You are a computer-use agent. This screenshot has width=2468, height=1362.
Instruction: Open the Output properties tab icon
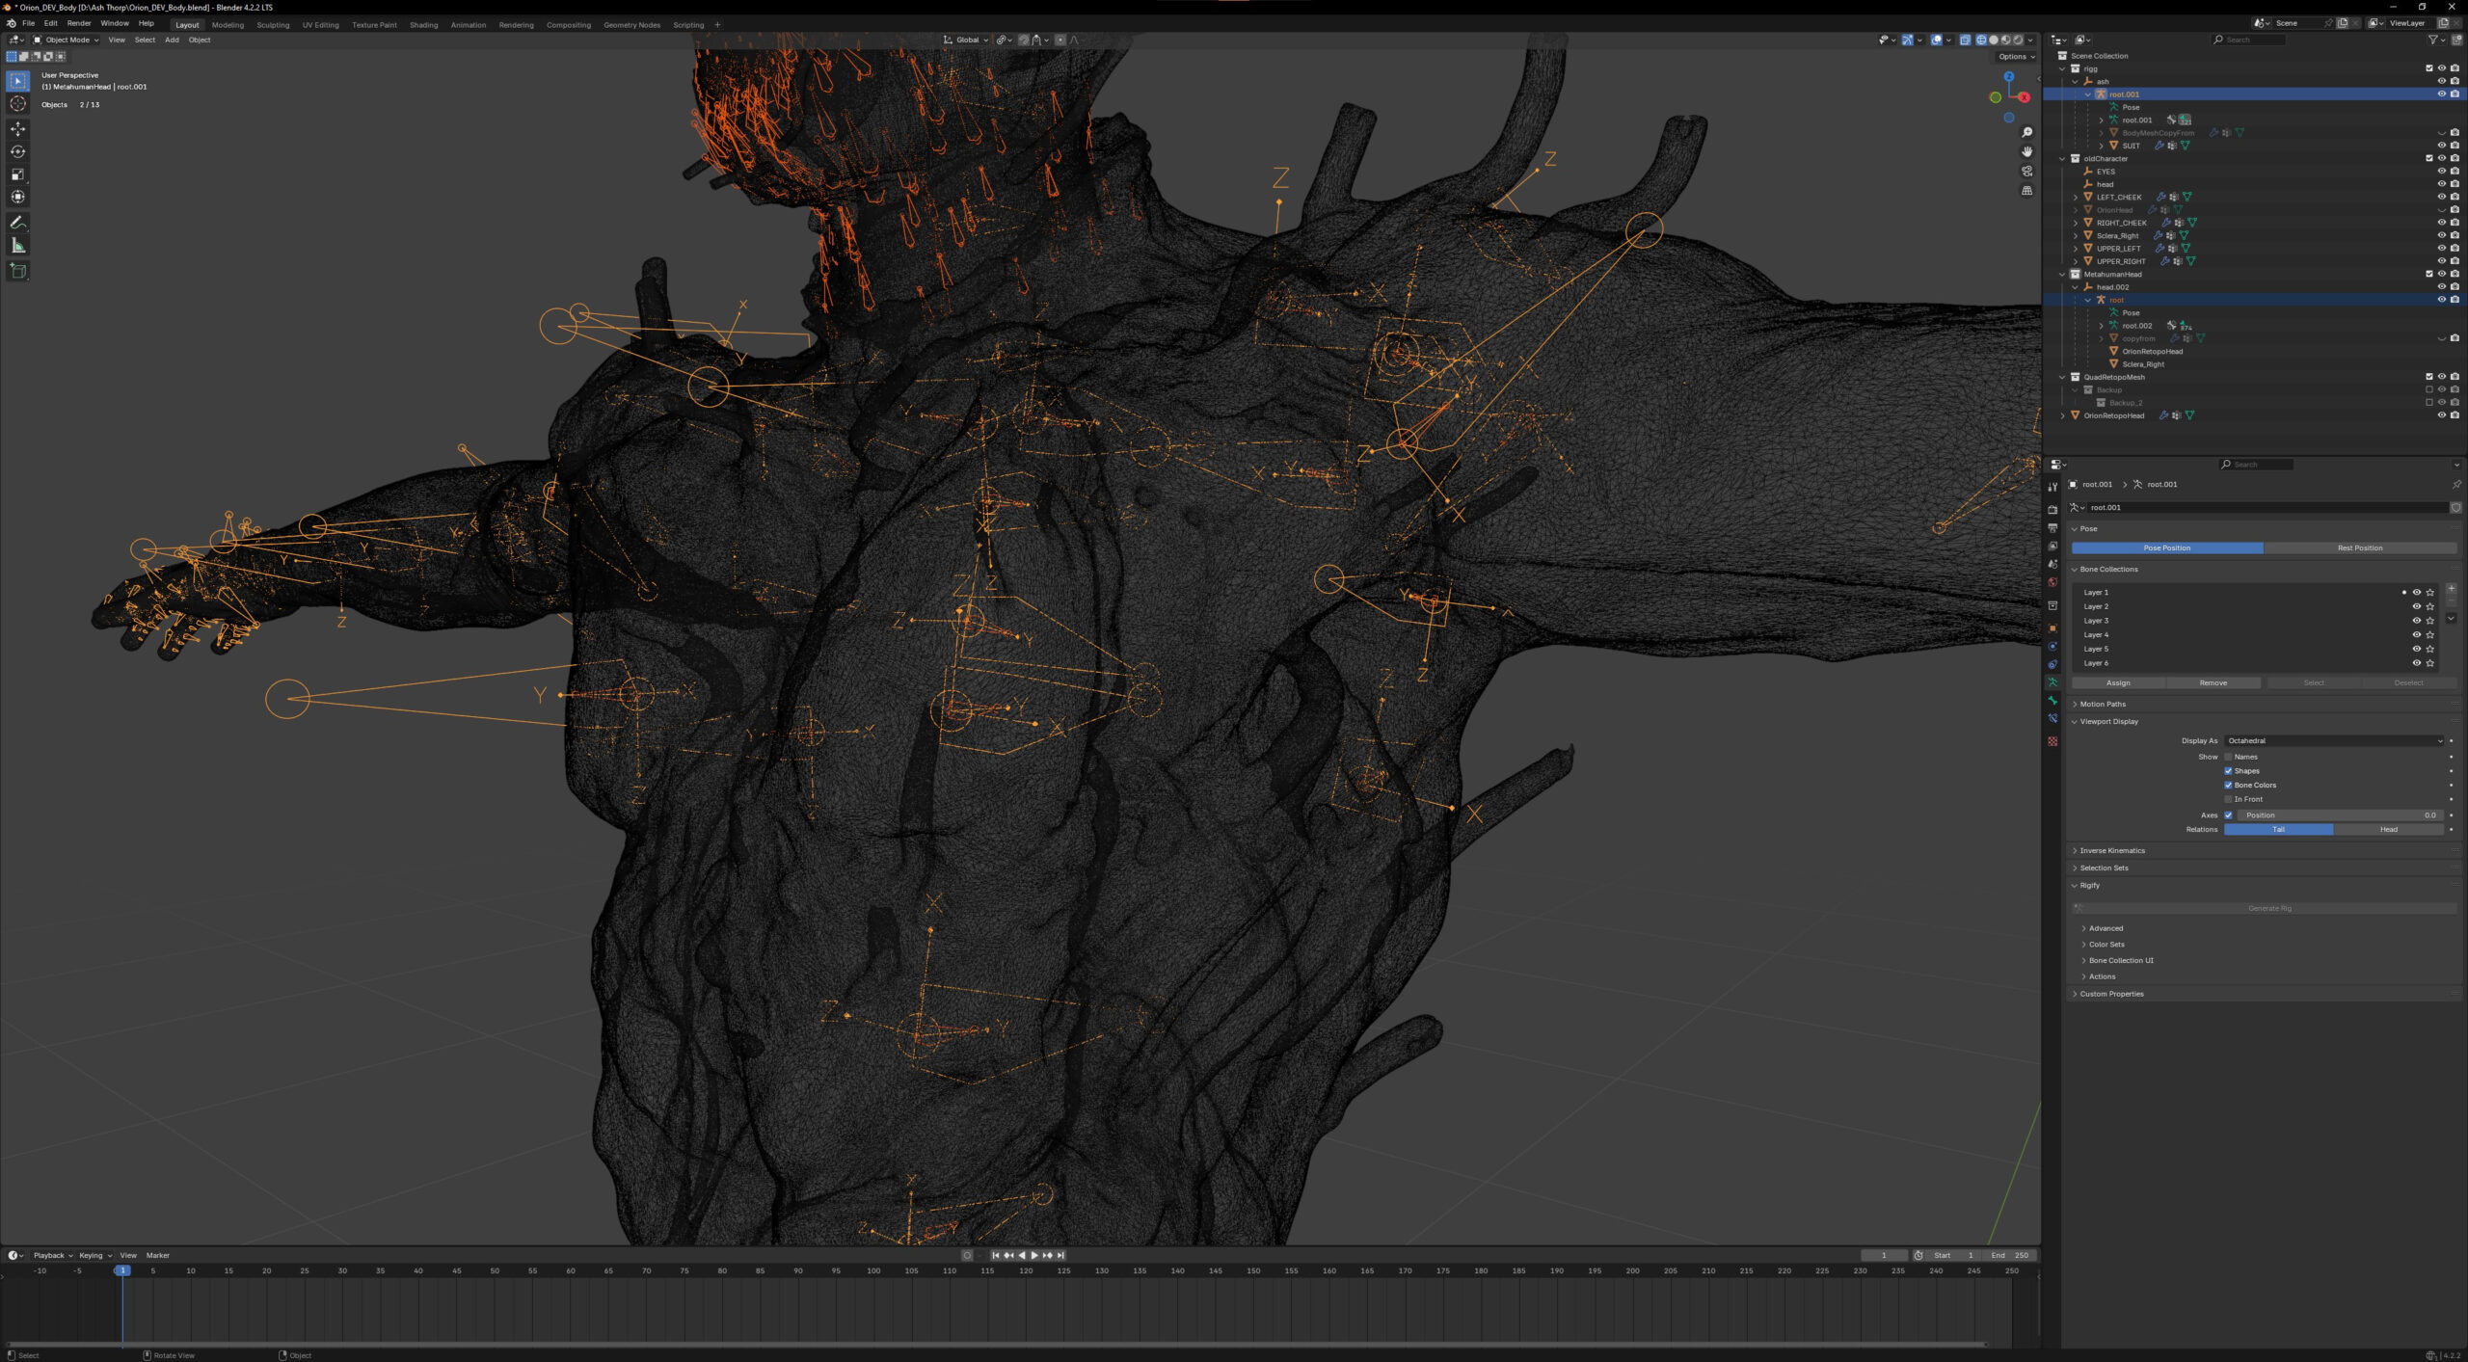pos(2052,527)
